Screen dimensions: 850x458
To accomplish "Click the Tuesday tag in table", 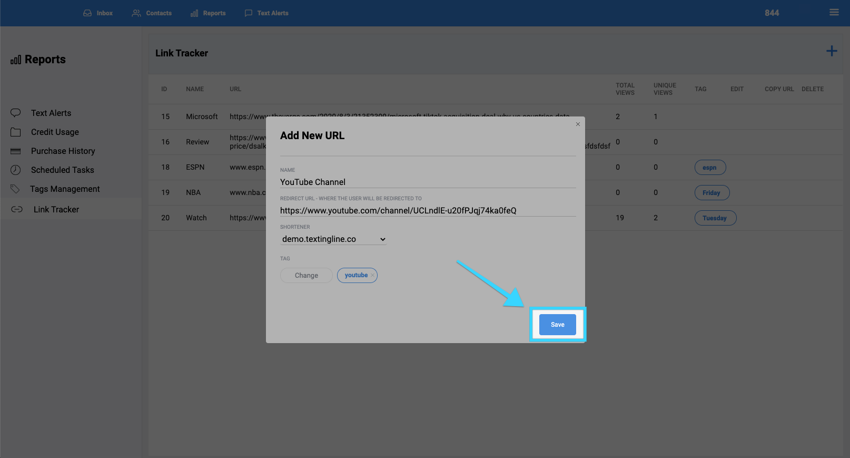I will (715, 218).
